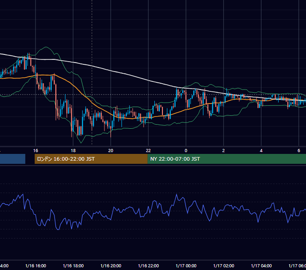Click the 1/16 20:00 date label
The image size is (306, 270).
coord(111,266)
